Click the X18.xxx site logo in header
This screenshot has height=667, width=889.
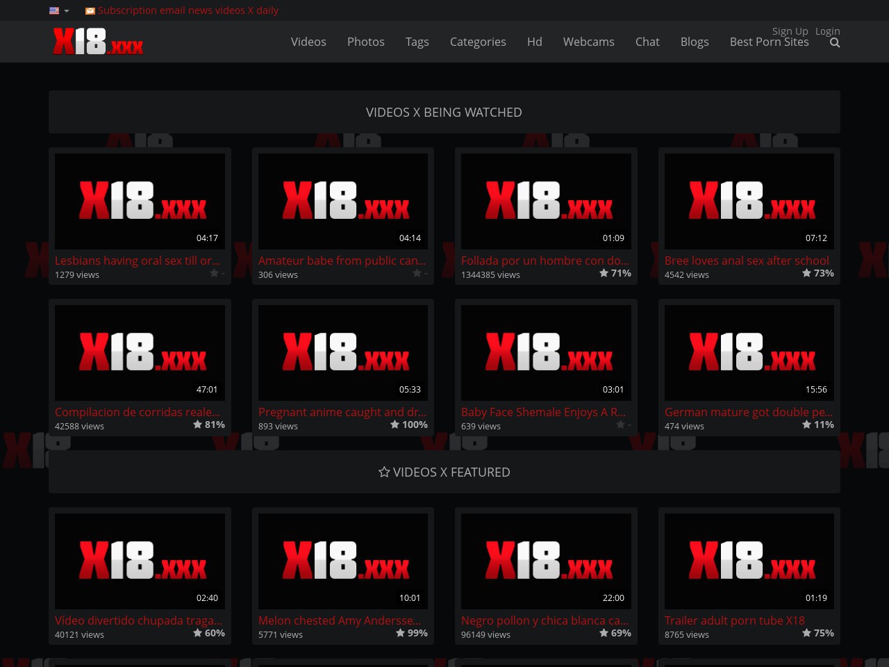coord(98,42)
